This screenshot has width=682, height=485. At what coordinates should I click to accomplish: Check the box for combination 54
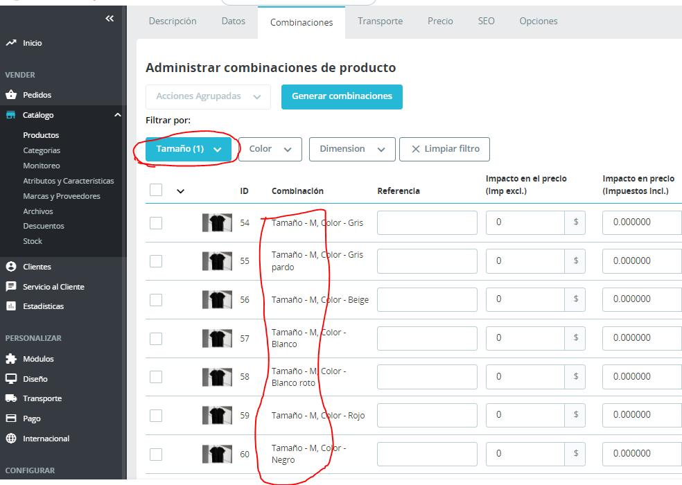tap(156, 223)
